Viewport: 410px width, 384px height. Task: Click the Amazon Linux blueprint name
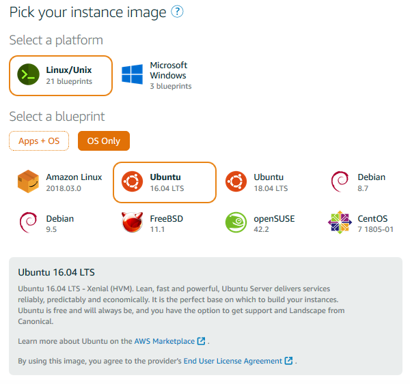[x=74, y=177]
